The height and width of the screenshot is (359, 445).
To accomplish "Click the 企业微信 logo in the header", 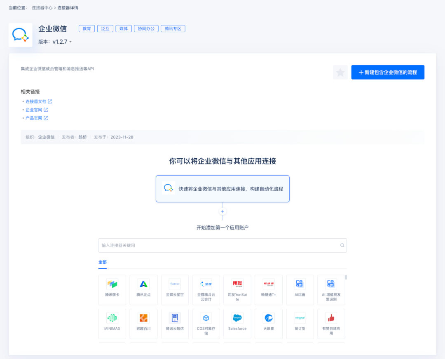I will coord(21,35).
